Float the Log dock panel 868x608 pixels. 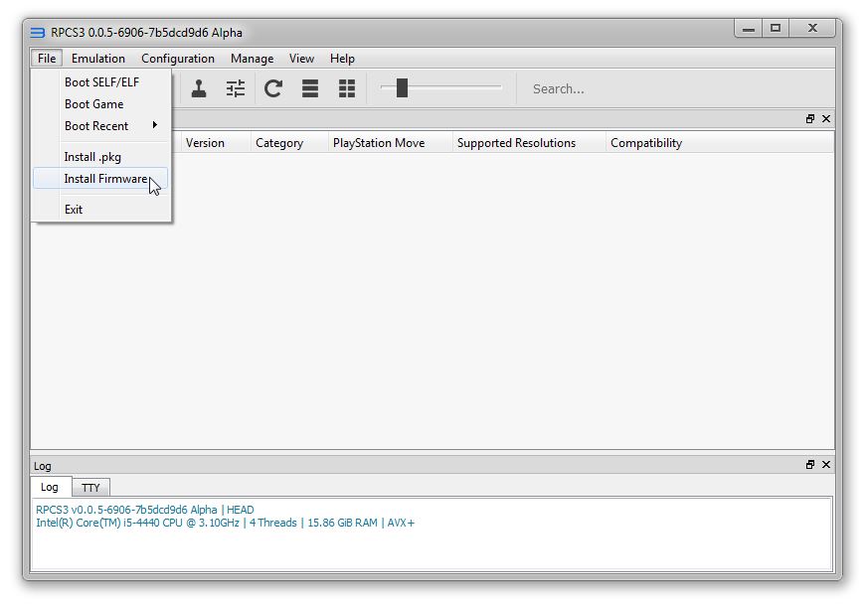[810, 464]
